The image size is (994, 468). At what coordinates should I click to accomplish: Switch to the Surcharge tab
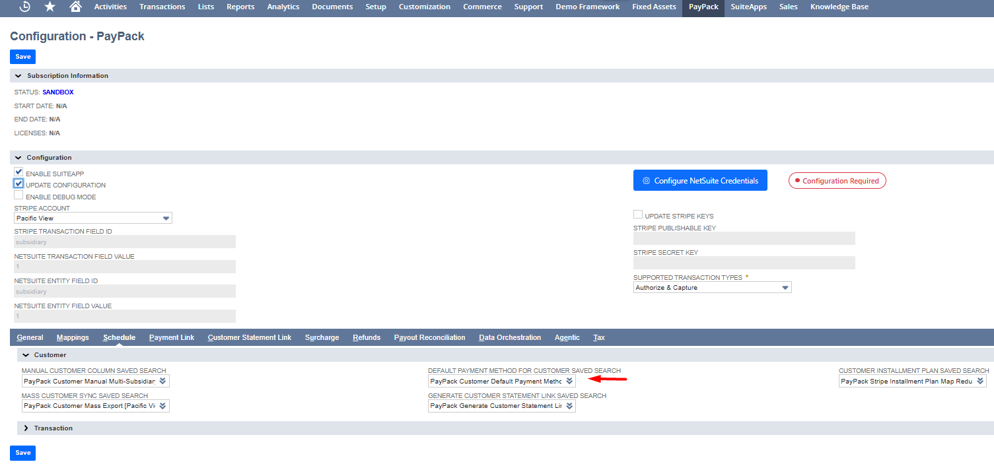(322, 337)
